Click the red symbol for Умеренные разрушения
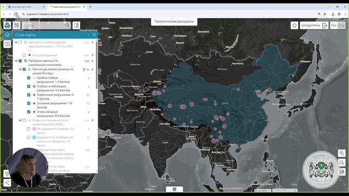 (34, 95)
